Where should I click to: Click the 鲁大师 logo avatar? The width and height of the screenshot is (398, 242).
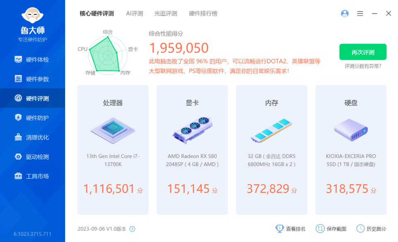[x=32, y=15]
